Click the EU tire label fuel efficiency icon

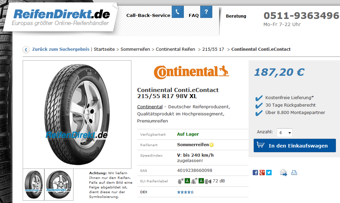pyautogui.click(x=180, y=181)
